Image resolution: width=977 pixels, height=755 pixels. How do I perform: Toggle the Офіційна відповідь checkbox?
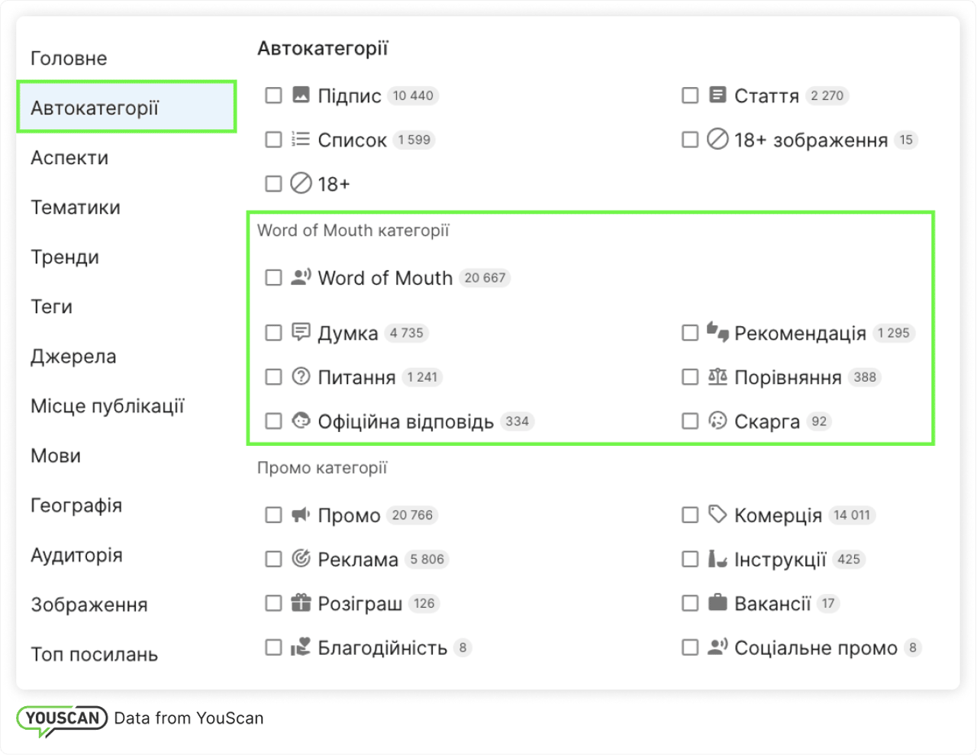(x=273, y=421)
